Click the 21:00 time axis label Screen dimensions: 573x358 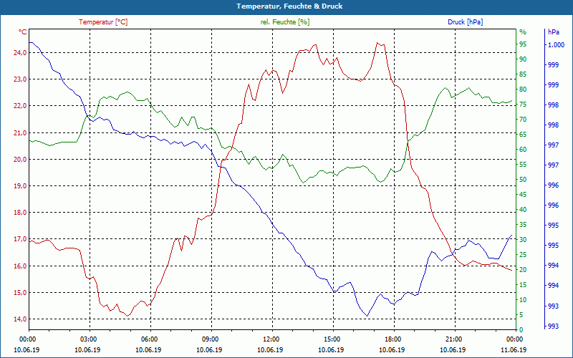pos(453,339)
